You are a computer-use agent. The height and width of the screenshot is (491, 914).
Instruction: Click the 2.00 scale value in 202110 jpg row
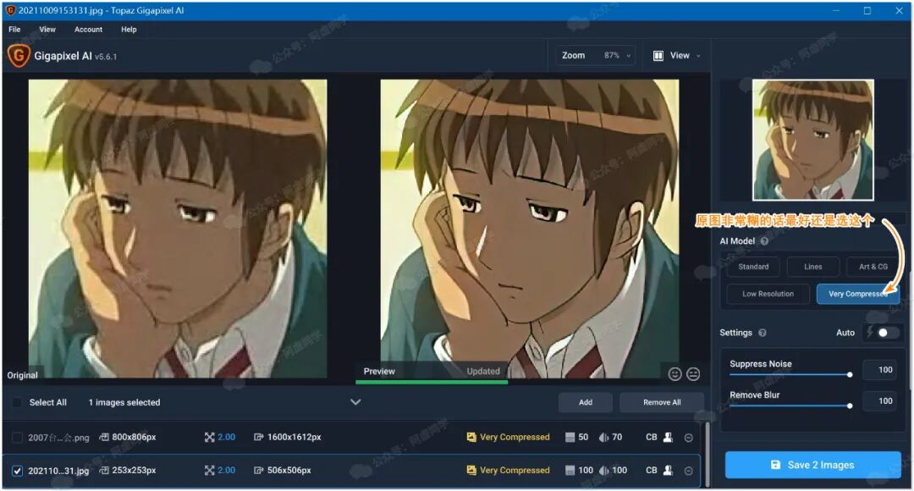(226, 470)
